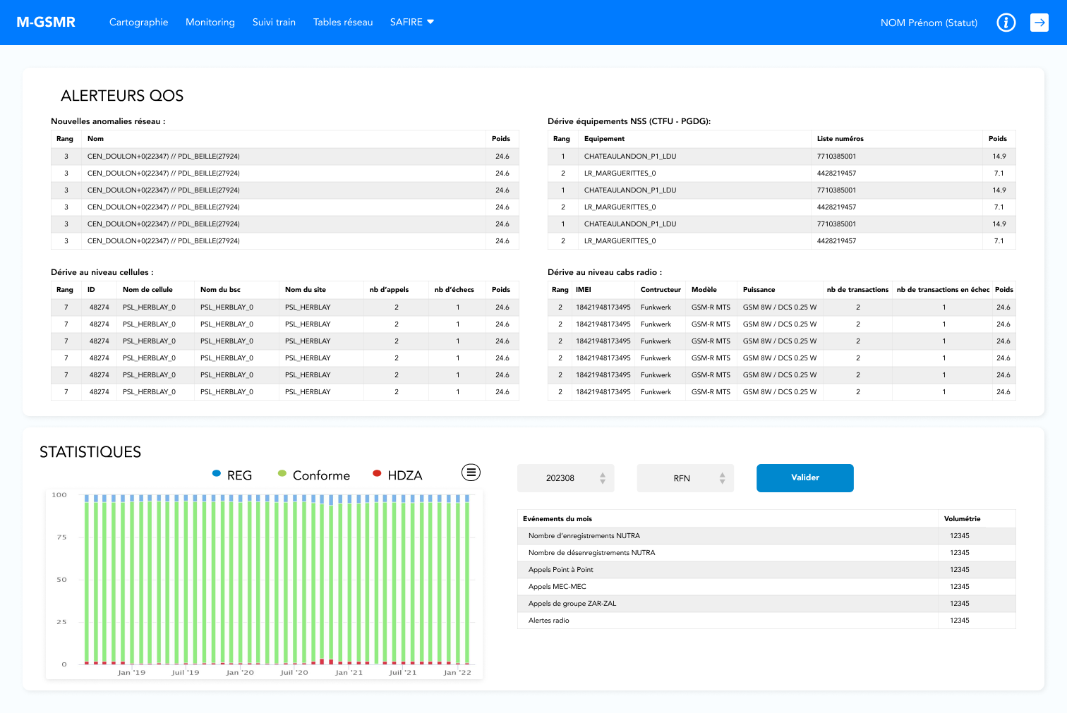Open the RFN selector dropdown
The width and height of the screenshot is (1067, 713).
click(685, 478)
